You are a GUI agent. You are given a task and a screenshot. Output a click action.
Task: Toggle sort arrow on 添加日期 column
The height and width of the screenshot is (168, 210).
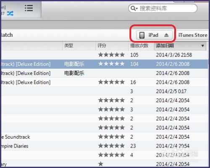click(202, 46)
